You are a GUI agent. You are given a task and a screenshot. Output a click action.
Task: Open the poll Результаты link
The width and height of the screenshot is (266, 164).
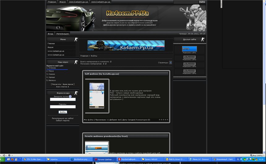pyautogui.click(x=57, y=84)
